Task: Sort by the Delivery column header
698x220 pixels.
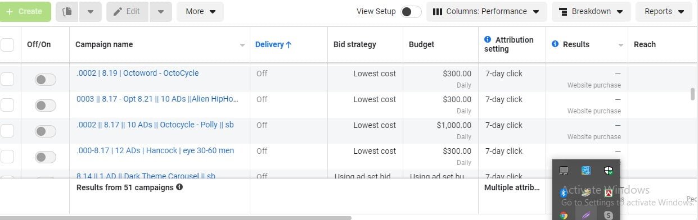Action: coord(273,44)
